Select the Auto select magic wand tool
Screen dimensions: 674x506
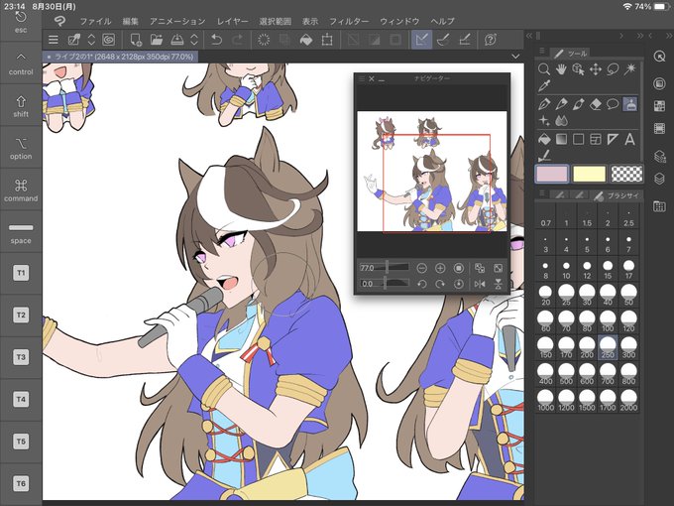click(x=629, y=69)
